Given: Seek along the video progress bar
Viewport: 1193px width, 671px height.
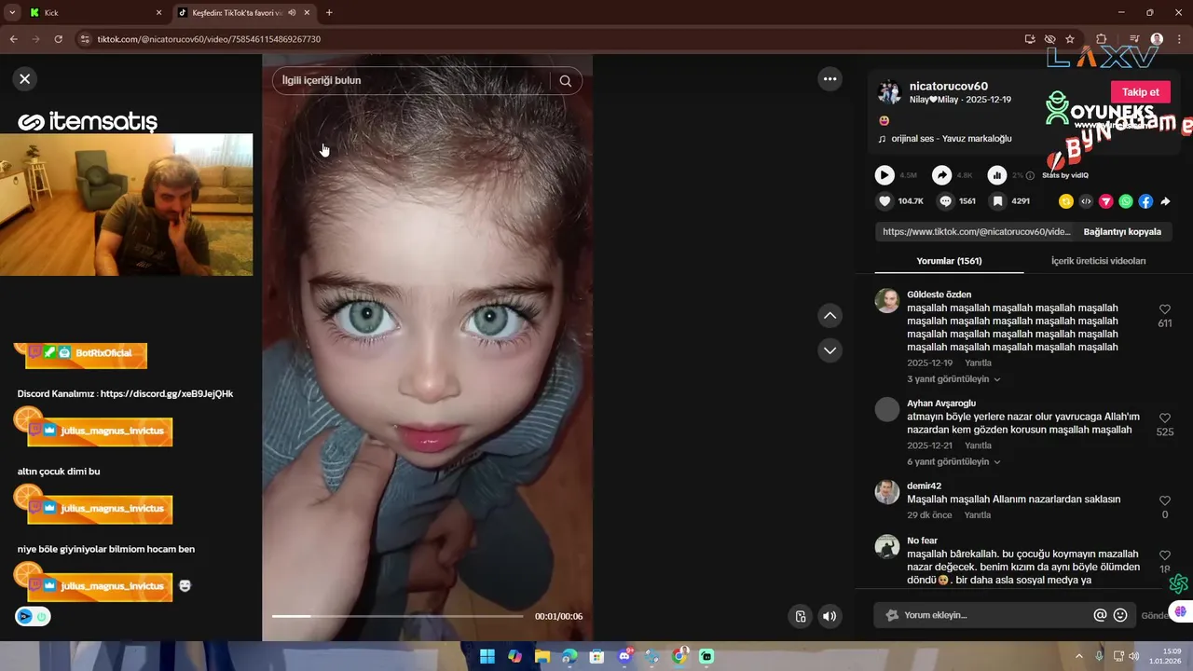Looking at the screenshot, I should tap(397, 616).
